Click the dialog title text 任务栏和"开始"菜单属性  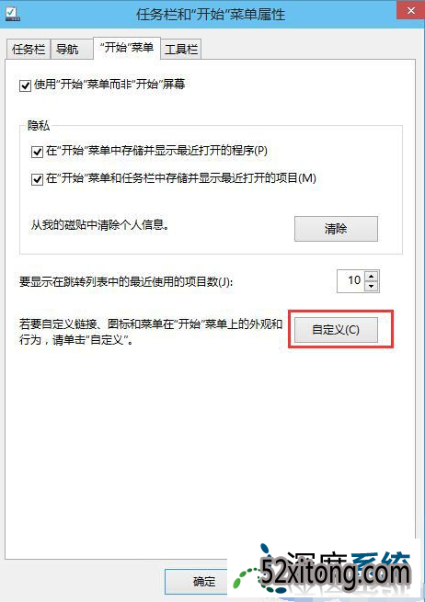tap(211, 15)
